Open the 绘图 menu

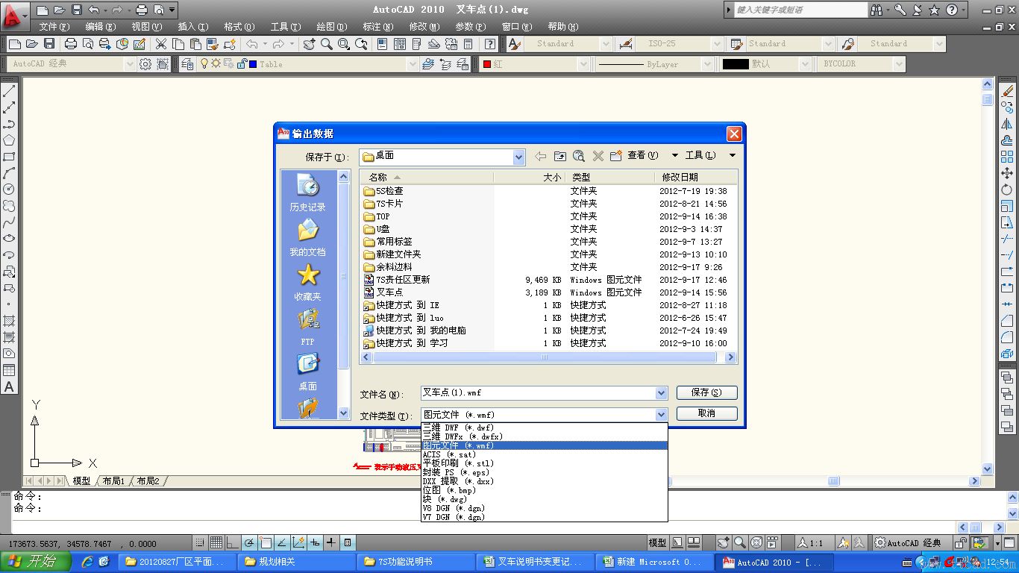tap(331, 27)
